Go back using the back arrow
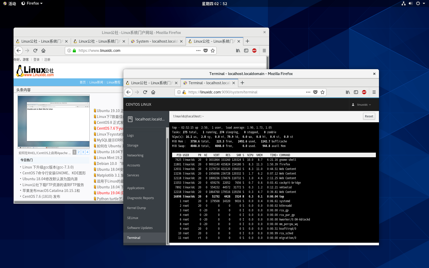This screenshot has height=268, width=429. pos(128,92)
